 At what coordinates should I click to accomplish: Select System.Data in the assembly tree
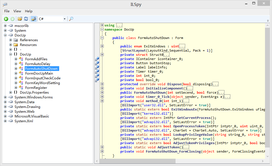pos(24,102)
